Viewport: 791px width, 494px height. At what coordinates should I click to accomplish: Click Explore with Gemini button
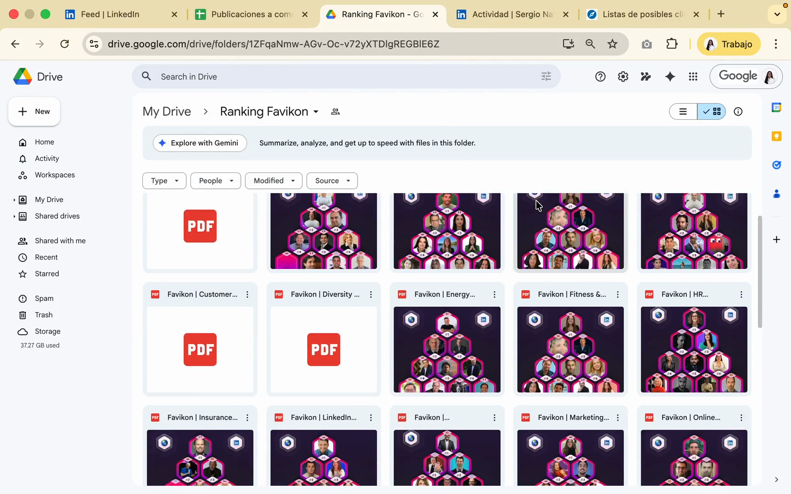pos(200,143)
